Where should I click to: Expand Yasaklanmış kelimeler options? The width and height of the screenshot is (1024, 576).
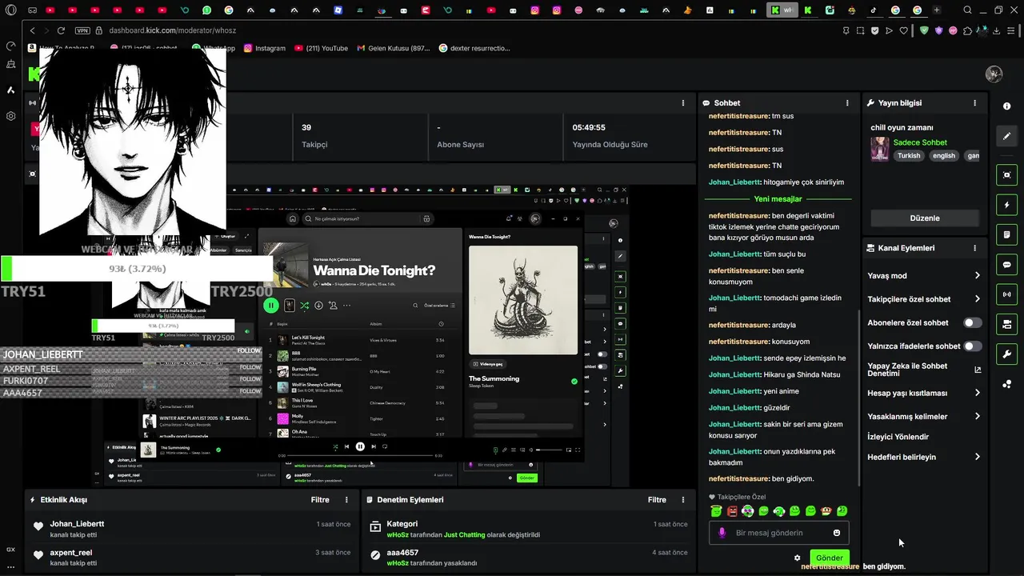click(x=977, y=416)
